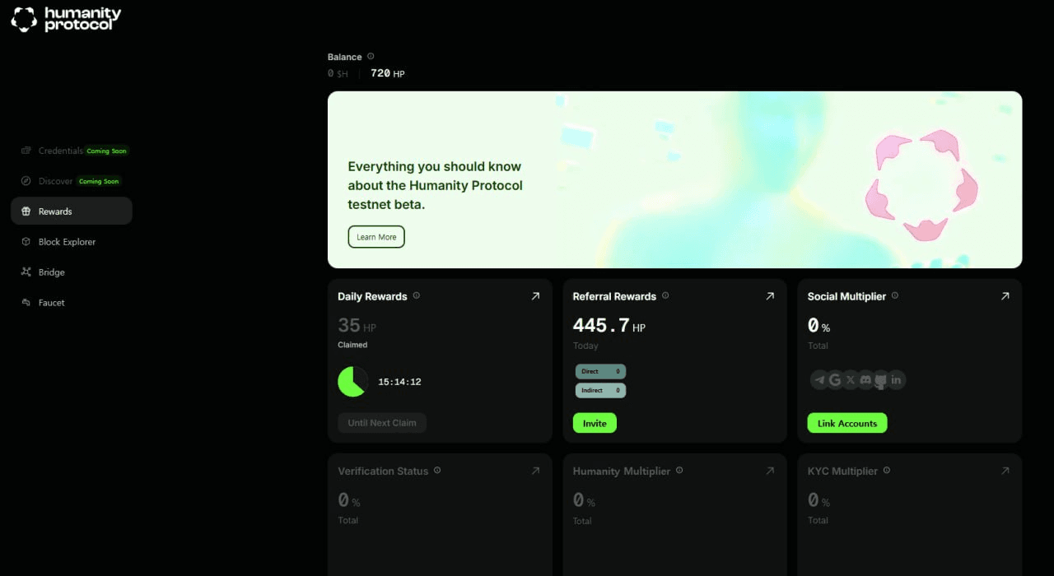Open Faucet from the sidebar
This screenshot has width=1054, height=576.
pyautogui.click(x=72, y=303)
